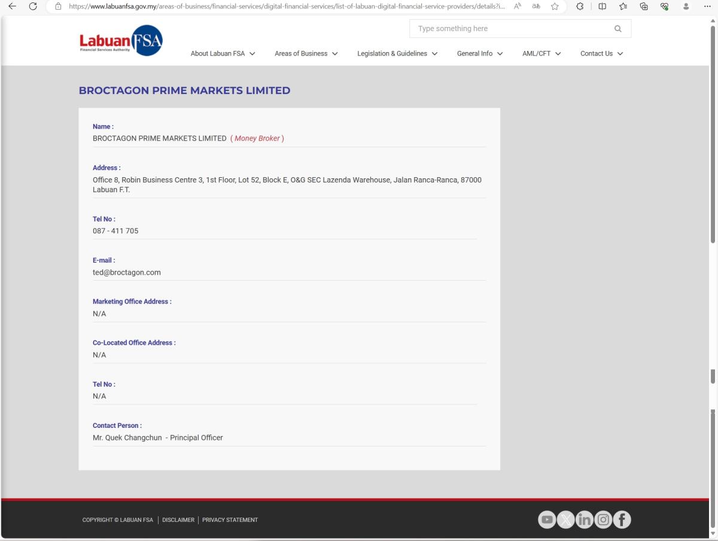718x541 pixels.
Task: Open the Contact Us menu
Action: point(601,54)
